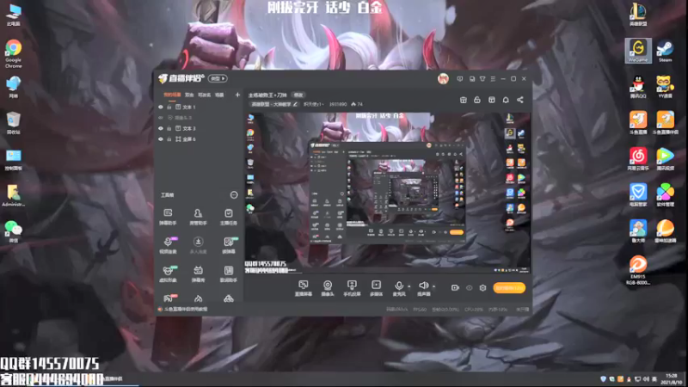Open the Google Chrome desktop shortcut
Viewport: 688px width, 387px height.
(x=14, y=53)
